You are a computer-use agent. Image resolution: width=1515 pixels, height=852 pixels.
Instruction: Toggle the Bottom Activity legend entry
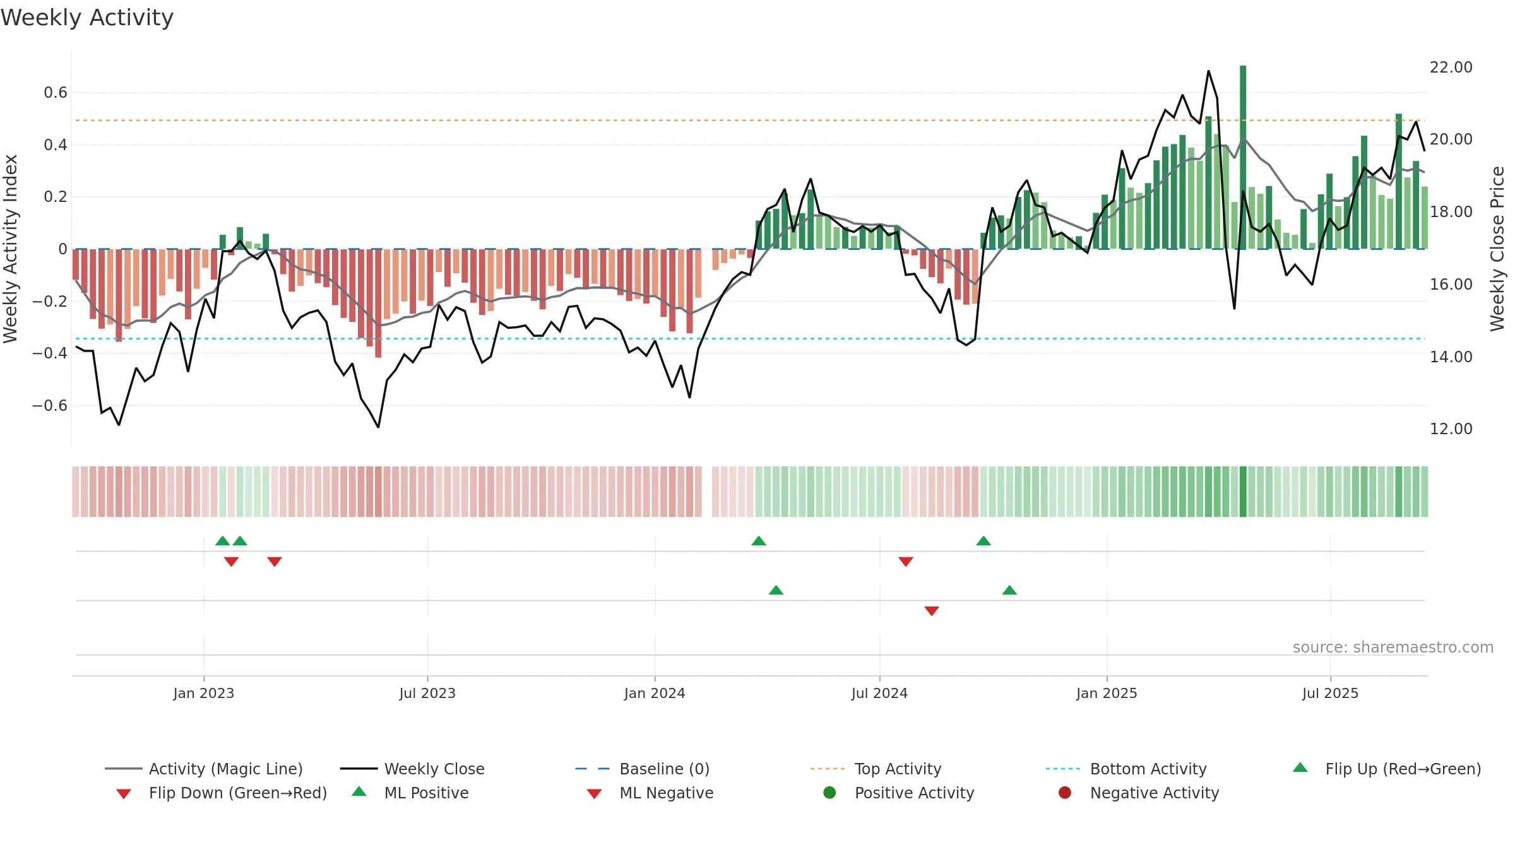[x=1126, y=769]
